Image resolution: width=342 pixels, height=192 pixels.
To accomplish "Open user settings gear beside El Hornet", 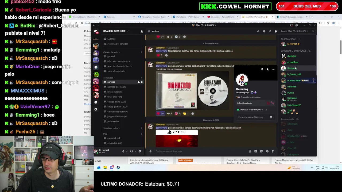I will tap(140, 151).
